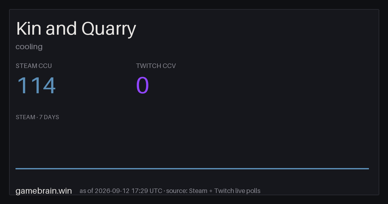388x204 pixels.
Task: Click the word "source:" in the footer
Action: pos(177,191)
